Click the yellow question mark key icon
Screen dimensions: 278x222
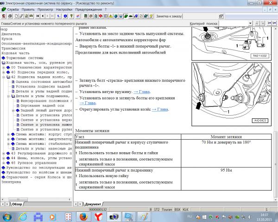(x=71, y=16)
